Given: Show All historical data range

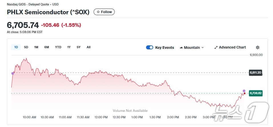Looking at the screenshot, I should coord(88,47).
